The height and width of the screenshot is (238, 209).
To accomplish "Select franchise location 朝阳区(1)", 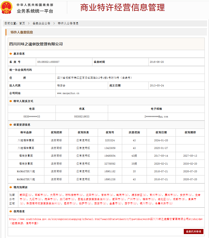I will pos(26,195).
